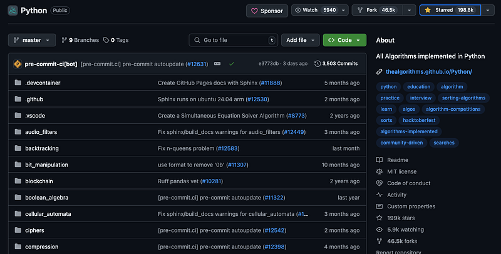Select the python topic tag
Image resolution: width=501 pixels, height=254 pixels.
click(x=388, y=87)
